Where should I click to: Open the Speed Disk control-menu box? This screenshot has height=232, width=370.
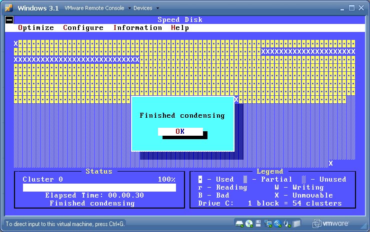(x=9, y=20)
